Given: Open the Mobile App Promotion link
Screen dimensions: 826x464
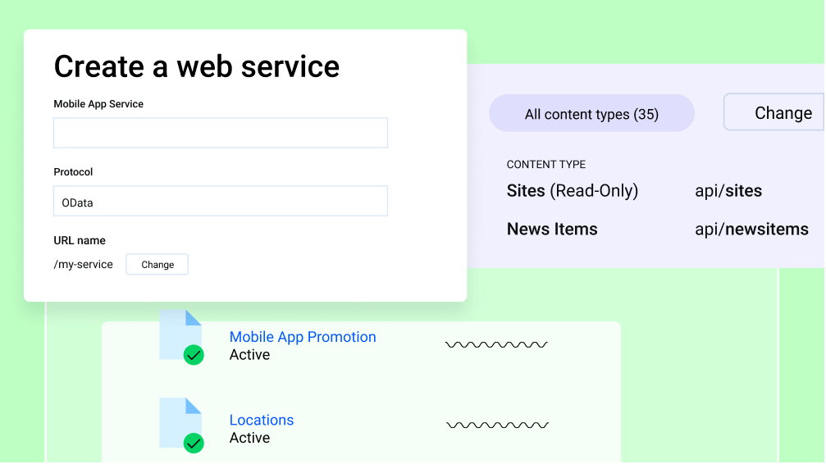Looking at the screenshot, I should point(303,337).
